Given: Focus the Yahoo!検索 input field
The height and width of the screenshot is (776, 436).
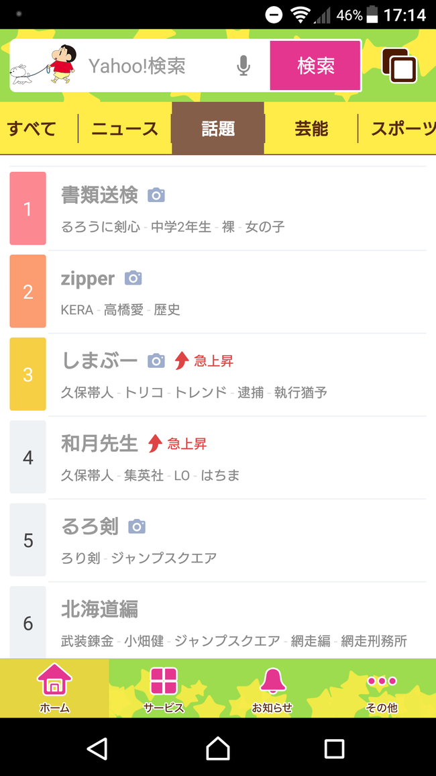Looking at the screenshot, I should [x=158, y=66].
